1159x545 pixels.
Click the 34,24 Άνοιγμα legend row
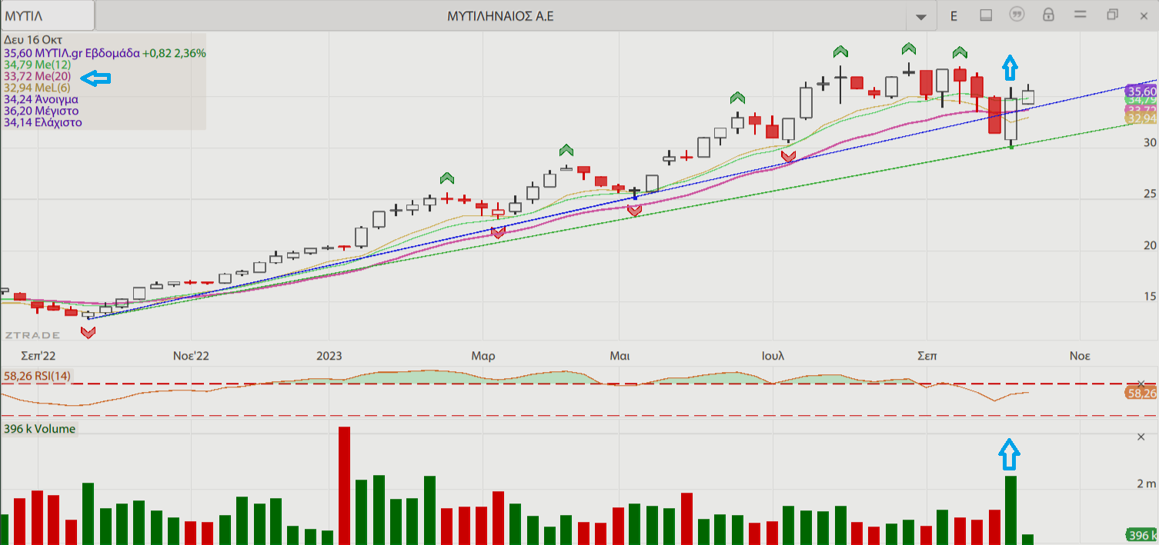(x=41, y=99)
